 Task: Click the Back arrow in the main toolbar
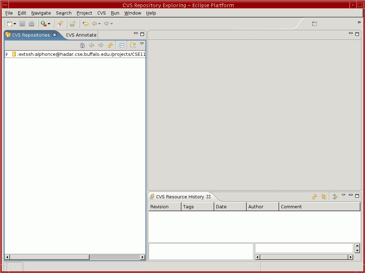(94, 23)
